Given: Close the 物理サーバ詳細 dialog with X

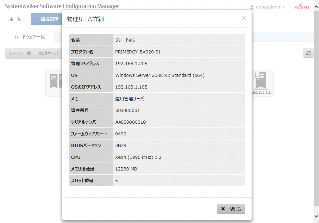Looking at the screenshot, I should (244, 18).
